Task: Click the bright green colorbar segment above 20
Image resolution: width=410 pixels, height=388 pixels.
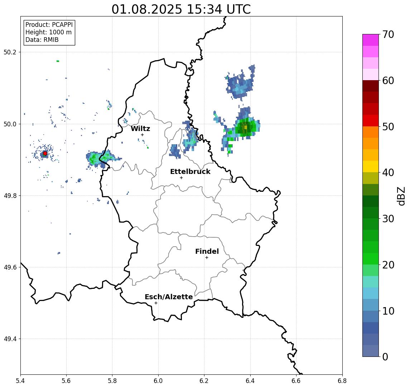Action: pyautogui.click(x=371, y=258)
